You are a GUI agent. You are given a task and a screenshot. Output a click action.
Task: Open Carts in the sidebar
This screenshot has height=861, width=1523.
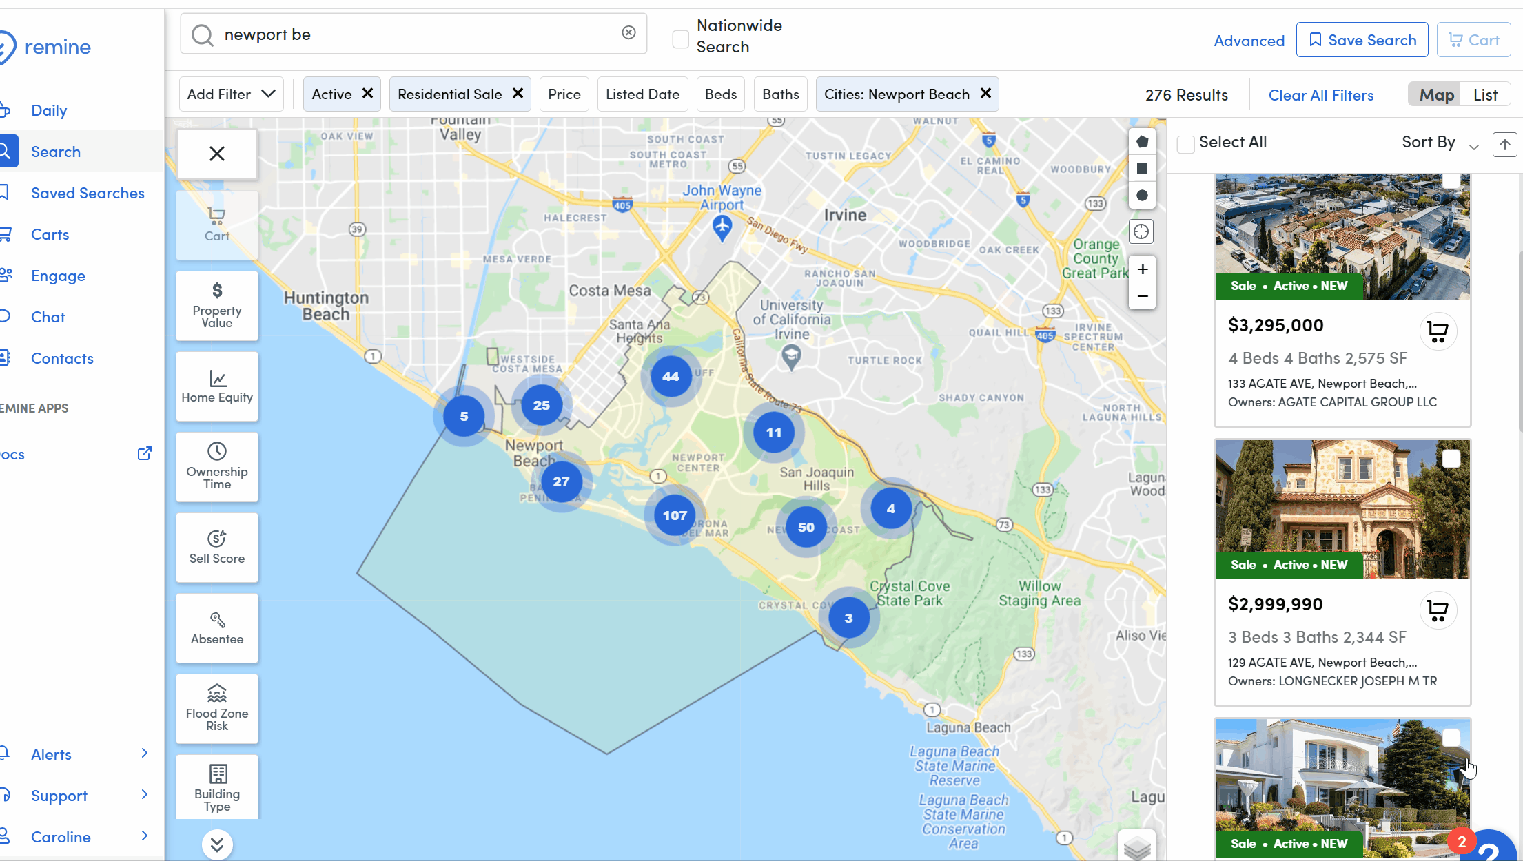coord(50,234)
